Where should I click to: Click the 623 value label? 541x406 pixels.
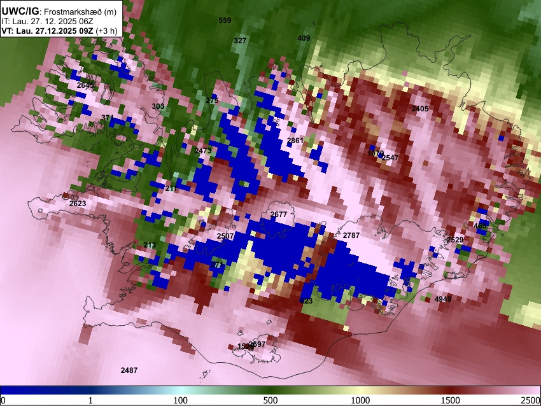tap(306, 301)
